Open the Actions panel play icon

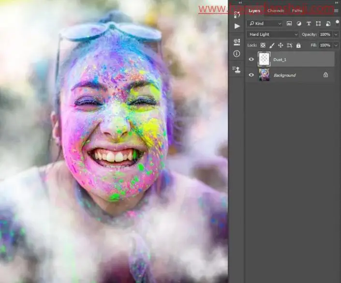237,26
